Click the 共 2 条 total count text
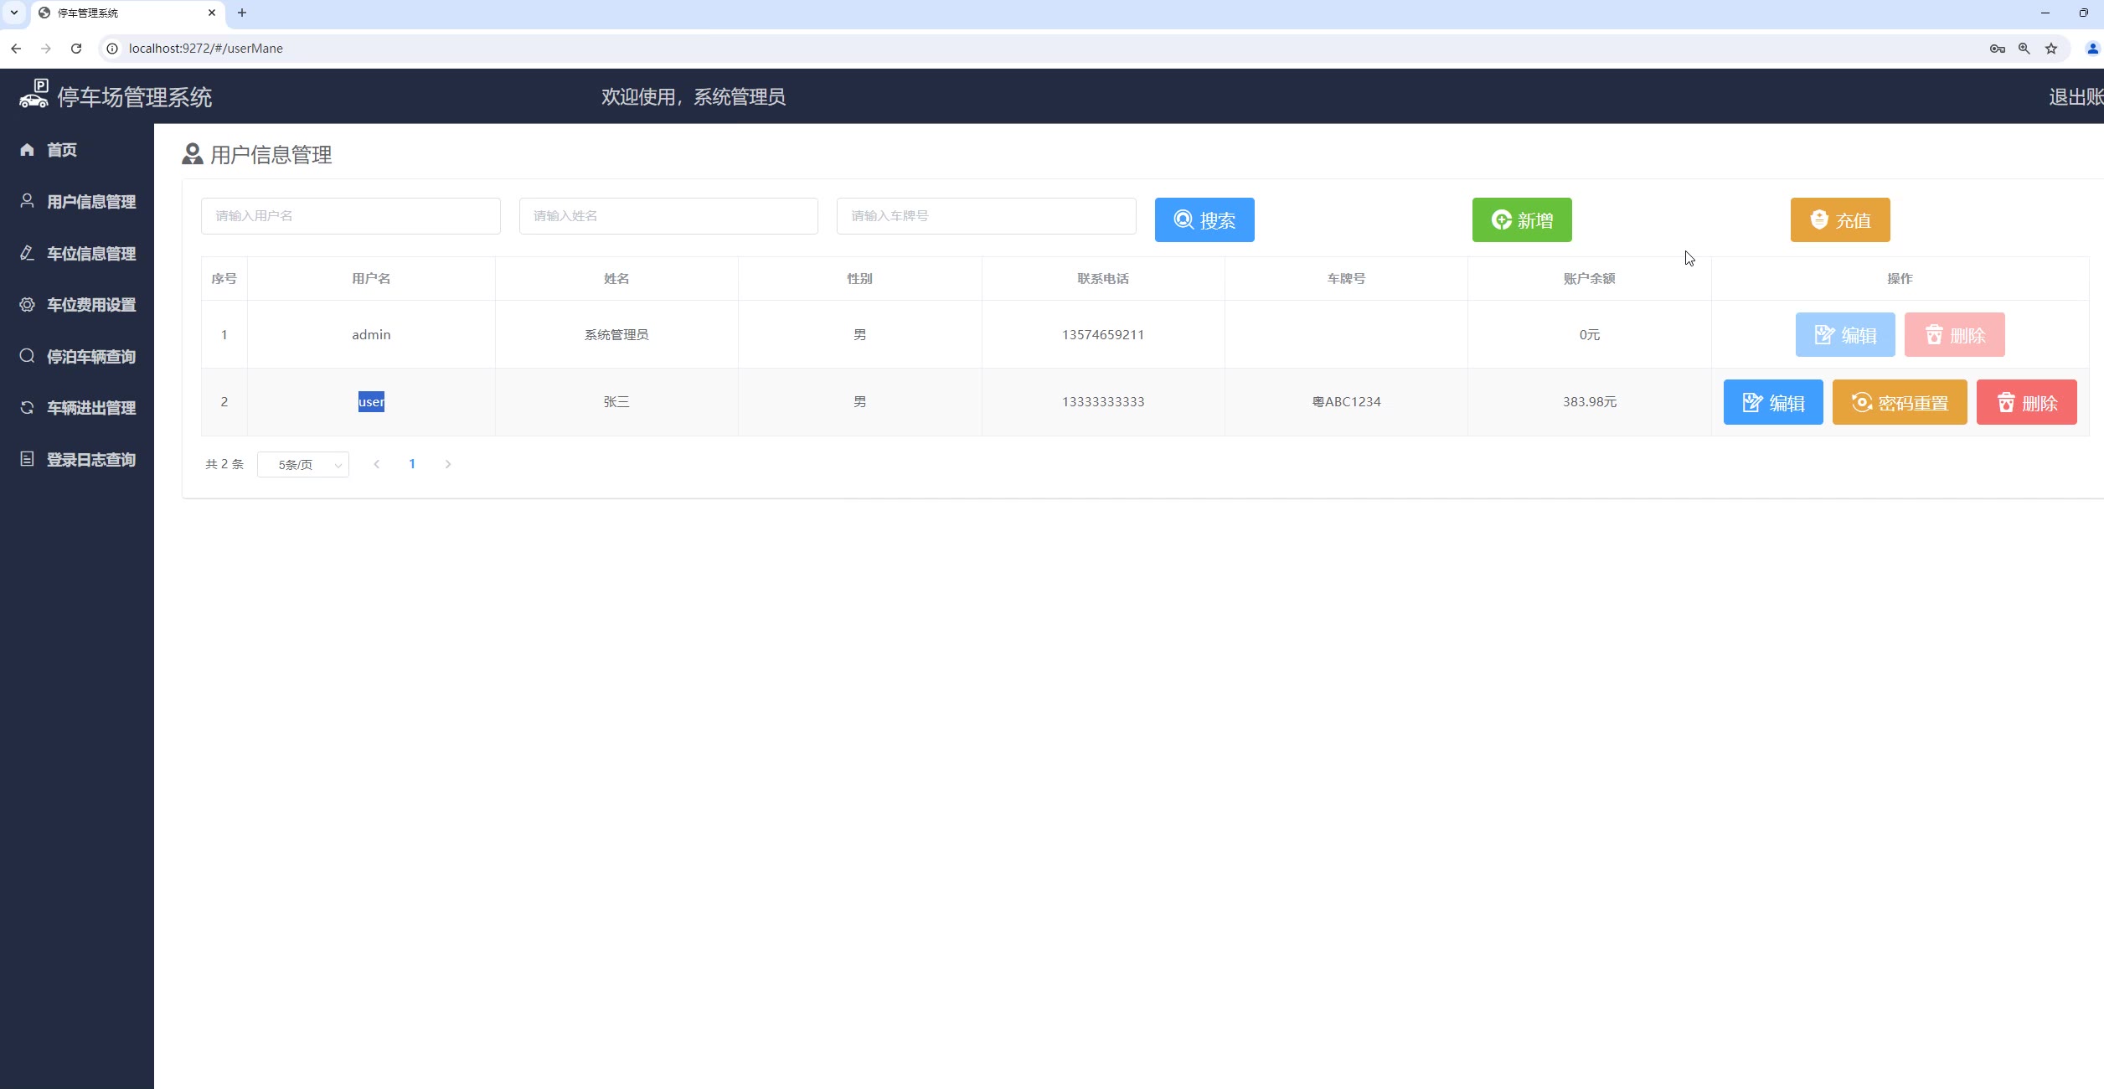Screen dimensions: 2104x1089 pyautogui.click(x=224, y=464)
